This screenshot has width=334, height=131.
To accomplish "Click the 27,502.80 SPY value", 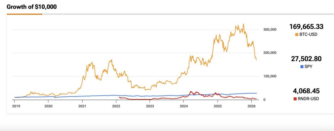I will coord(306,59).
